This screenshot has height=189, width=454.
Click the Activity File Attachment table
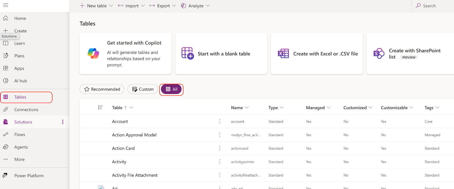coord(135,175)
